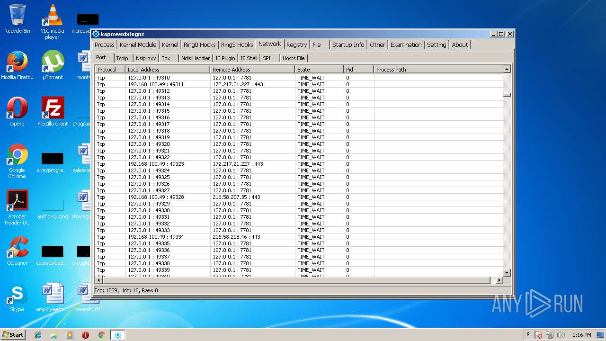Click the volume speaker tray icon
606x341 pixels.
561,335
